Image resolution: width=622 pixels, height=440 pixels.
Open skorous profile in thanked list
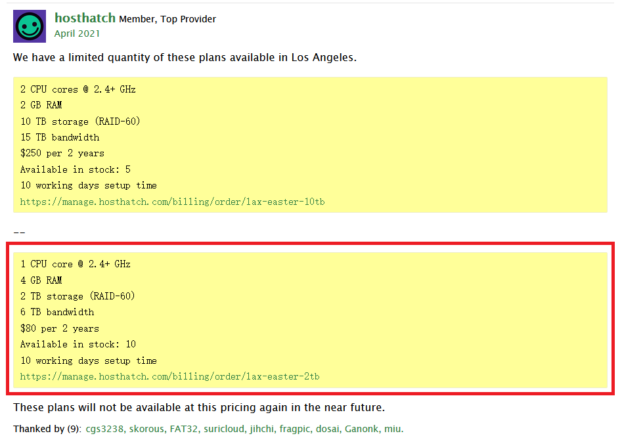pos(147,429)
